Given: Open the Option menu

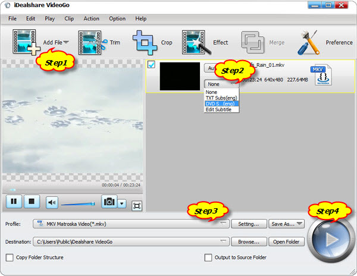Looking at the screenshot, I should [117, 18].
